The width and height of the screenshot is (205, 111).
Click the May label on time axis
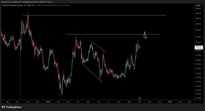[88, 102]
